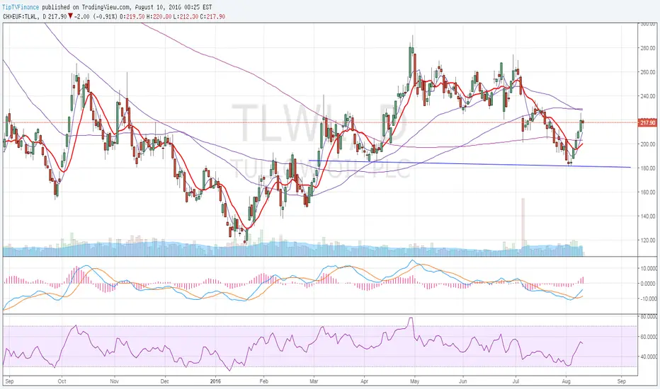This screenshot has height=389, width=660.
Task: Click the 80.0000 RSI scale label
Action: click(648, 317)
